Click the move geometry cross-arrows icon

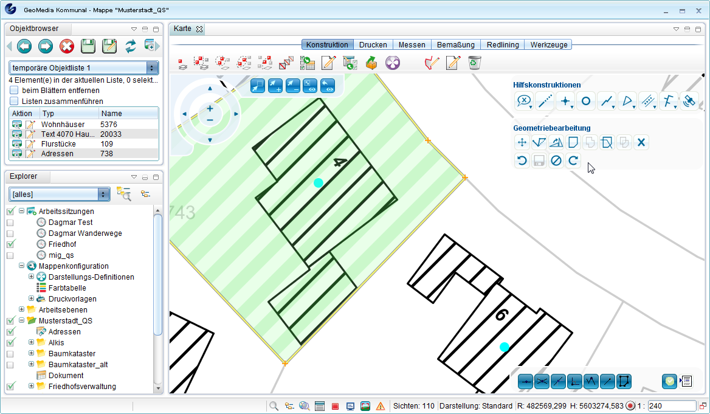coord(522,143)
